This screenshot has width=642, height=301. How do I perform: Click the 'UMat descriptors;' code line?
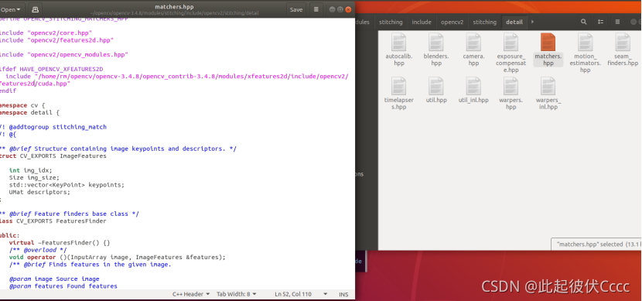pyautogui.click(x=39, y=192)
